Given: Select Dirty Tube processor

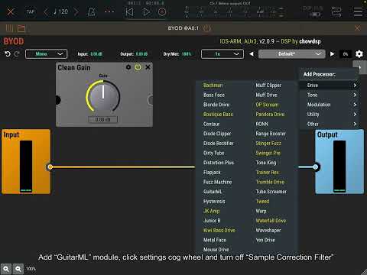Looking at the screenshot, I should 213,153.
